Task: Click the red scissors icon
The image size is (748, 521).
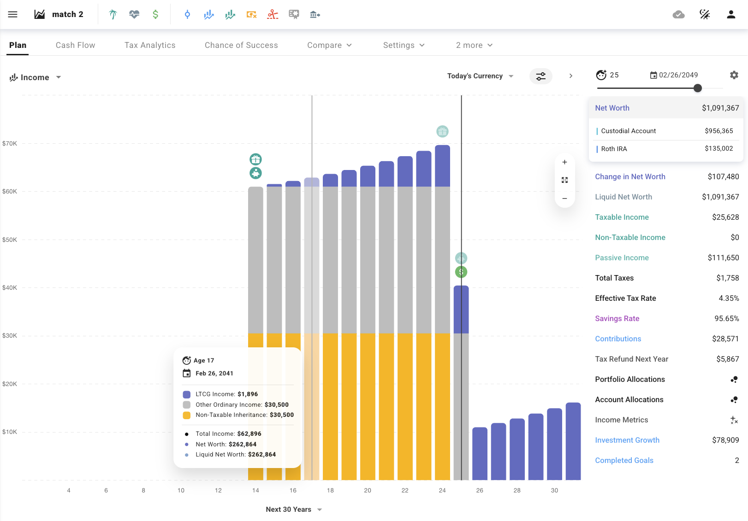Action: tap(273, 14)
